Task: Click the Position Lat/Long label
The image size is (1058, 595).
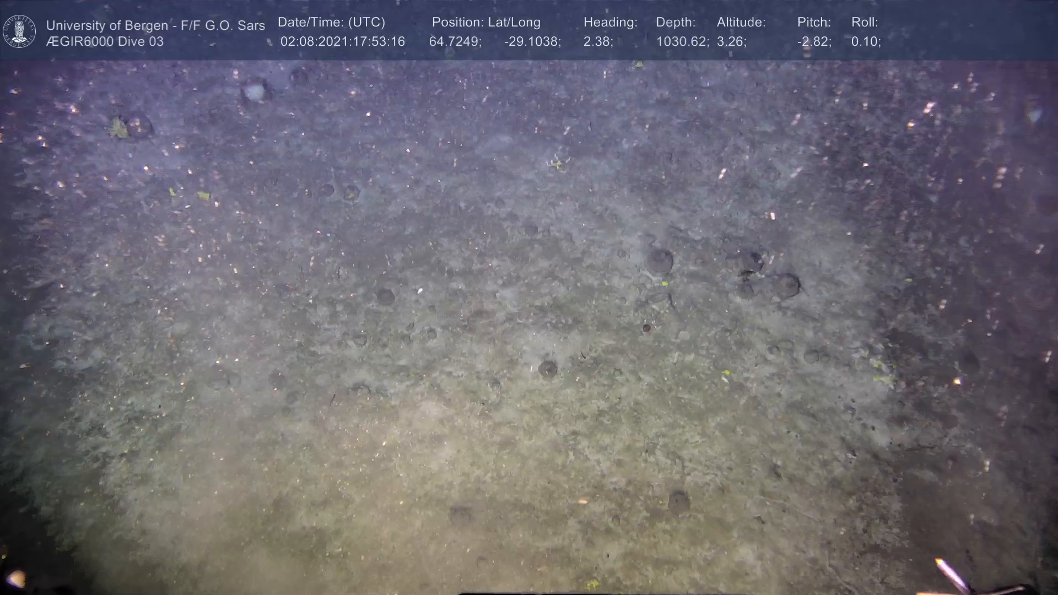Action: 486,23
